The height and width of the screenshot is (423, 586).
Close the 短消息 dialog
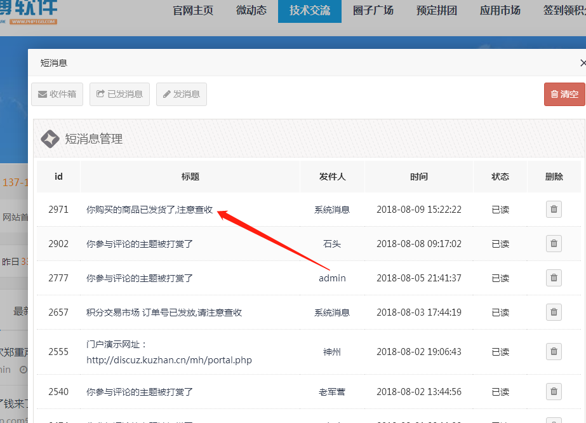click(x=582, y=63)
